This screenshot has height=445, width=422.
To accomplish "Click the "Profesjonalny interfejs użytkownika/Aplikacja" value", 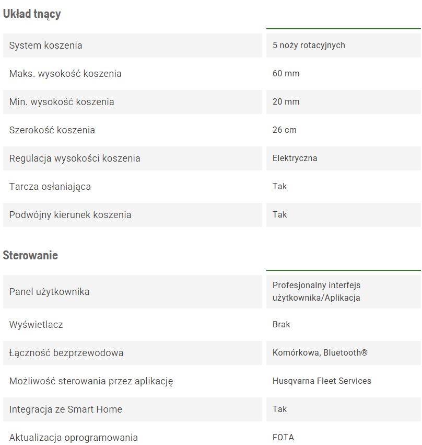I will 316,292.
